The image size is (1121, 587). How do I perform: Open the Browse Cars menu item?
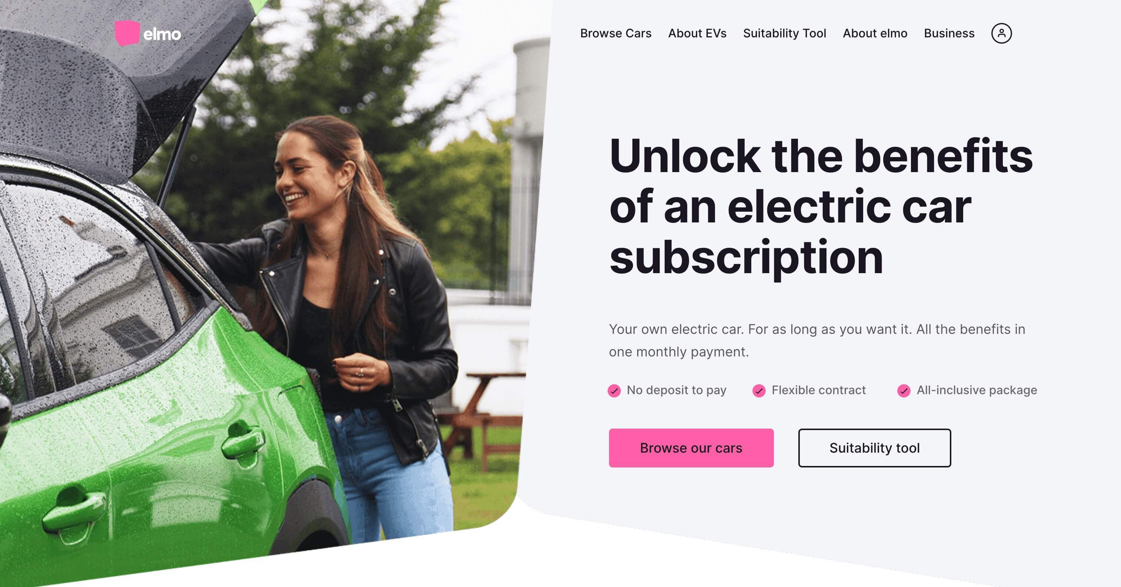point(615,33)
